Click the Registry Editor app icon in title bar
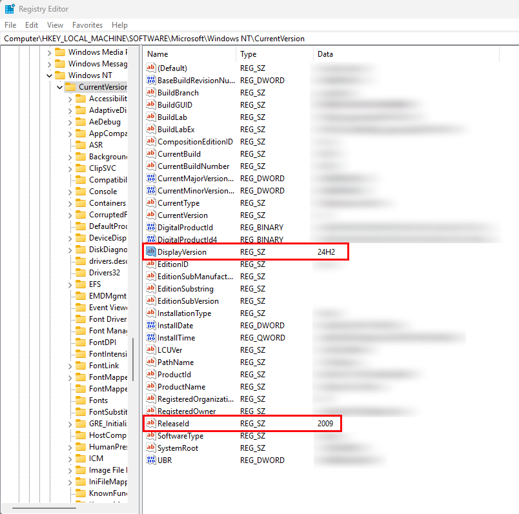This screenshot has width=519, height=514. (10, 9)
